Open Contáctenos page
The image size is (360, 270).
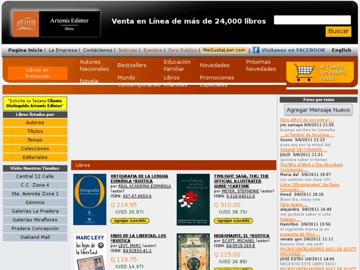click(x=98, y=50)
